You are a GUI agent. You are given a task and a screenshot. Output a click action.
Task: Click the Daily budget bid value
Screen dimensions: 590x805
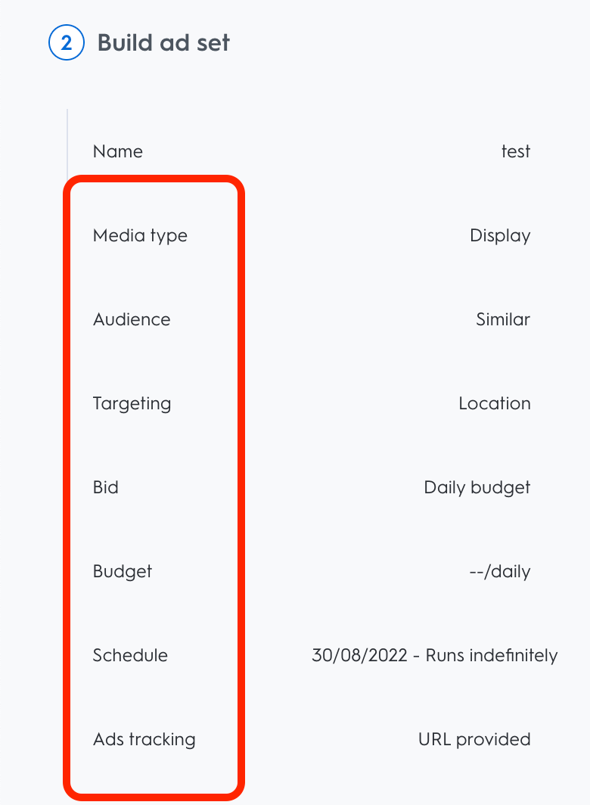tap(477, 487)
